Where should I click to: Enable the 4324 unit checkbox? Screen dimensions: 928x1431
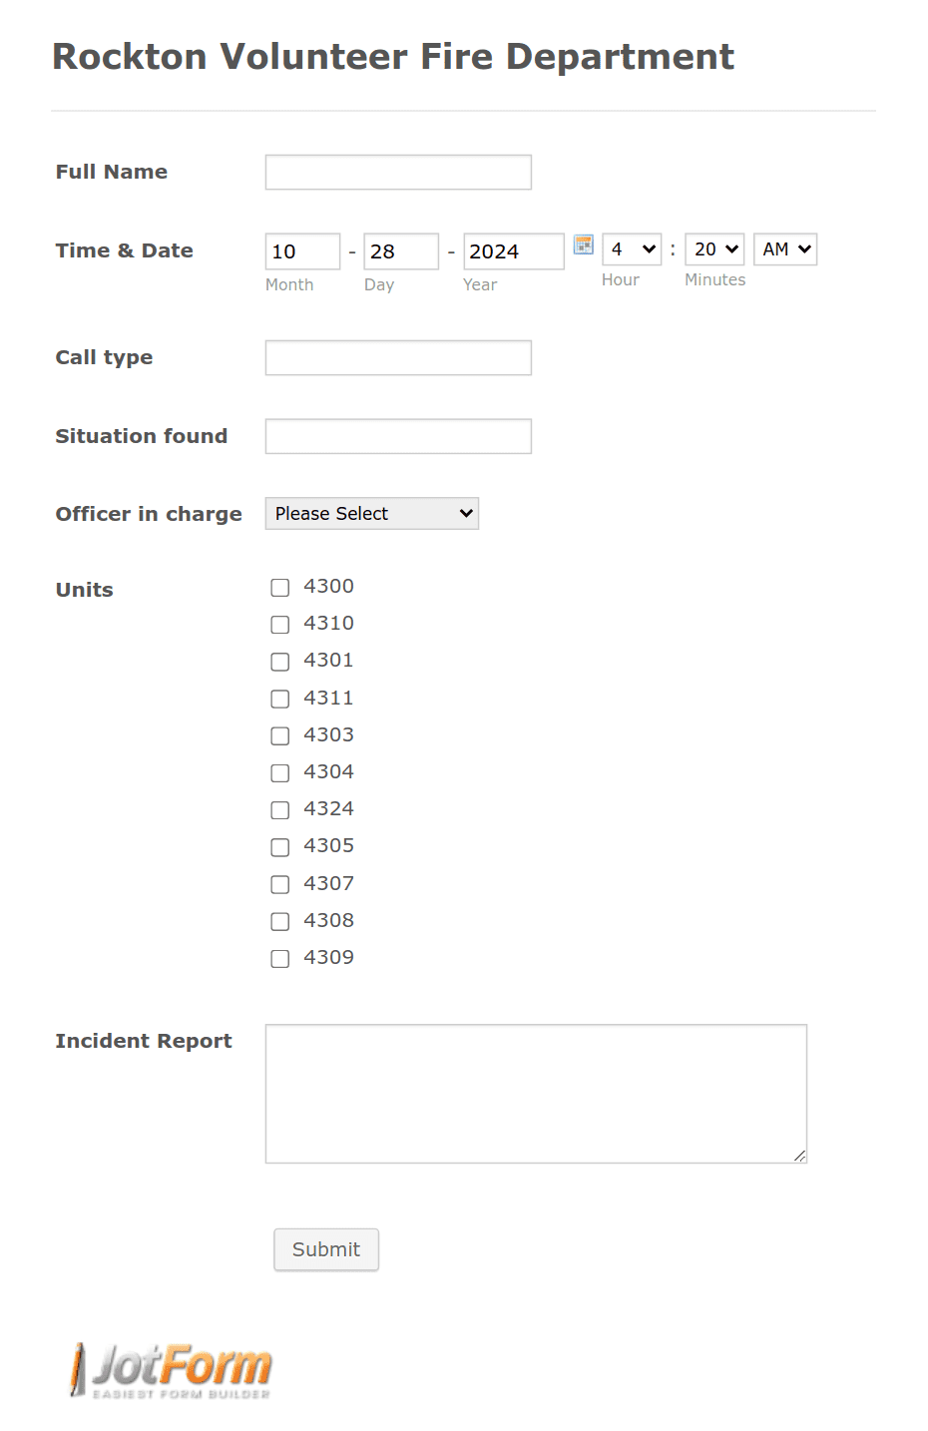(279, 809)
